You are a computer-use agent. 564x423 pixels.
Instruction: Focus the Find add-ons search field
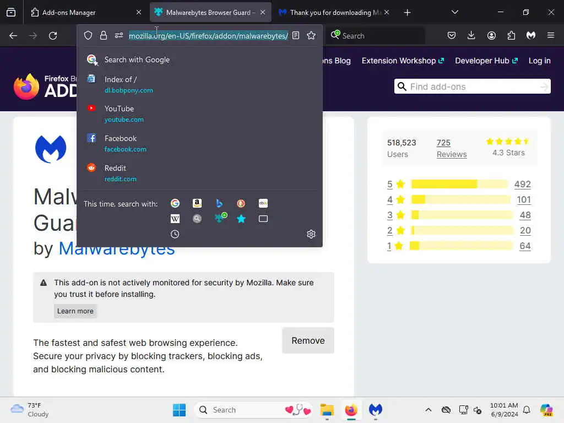coord(472,86)
